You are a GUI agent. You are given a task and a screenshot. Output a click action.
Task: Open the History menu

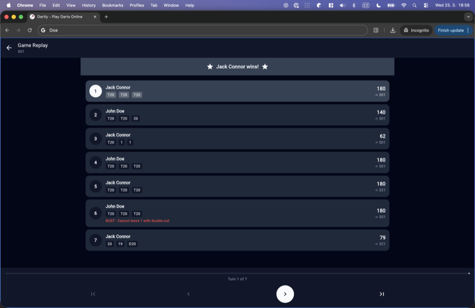tap(88, 5)
